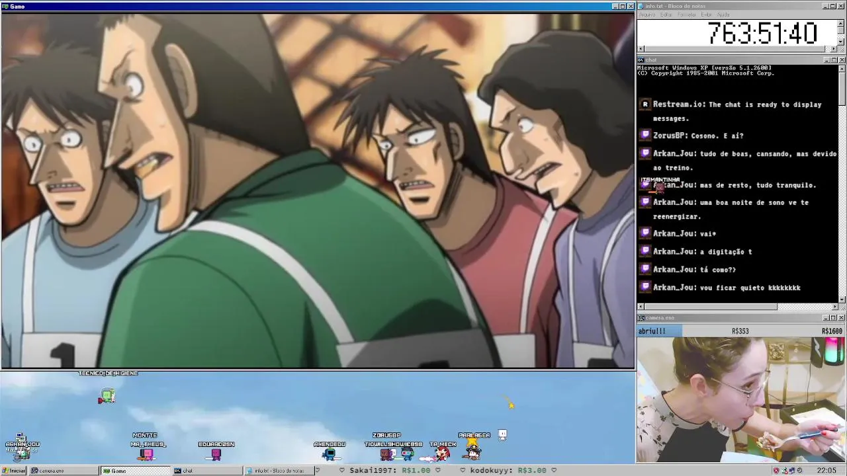Click the system tray clock showing 22:05
Screen dimensions: 847x476
click(826, 471)
